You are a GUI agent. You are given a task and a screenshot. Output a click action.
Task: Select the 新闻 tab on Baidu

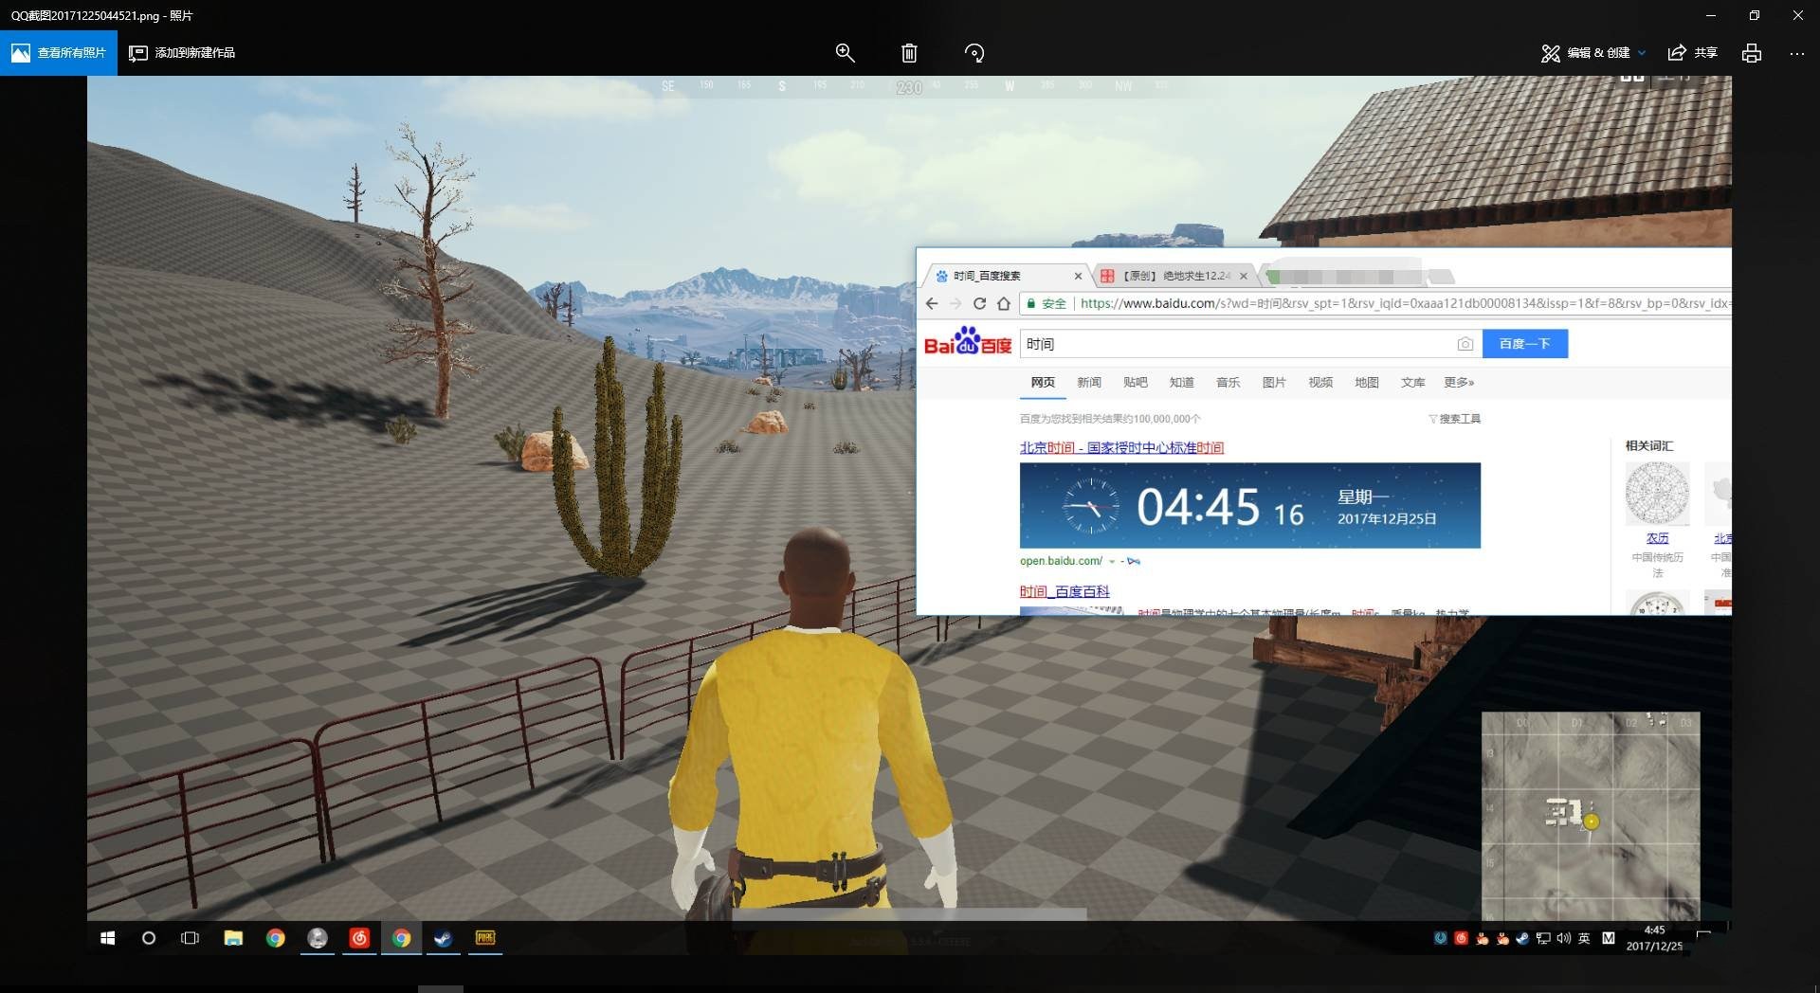point(1089,383)
